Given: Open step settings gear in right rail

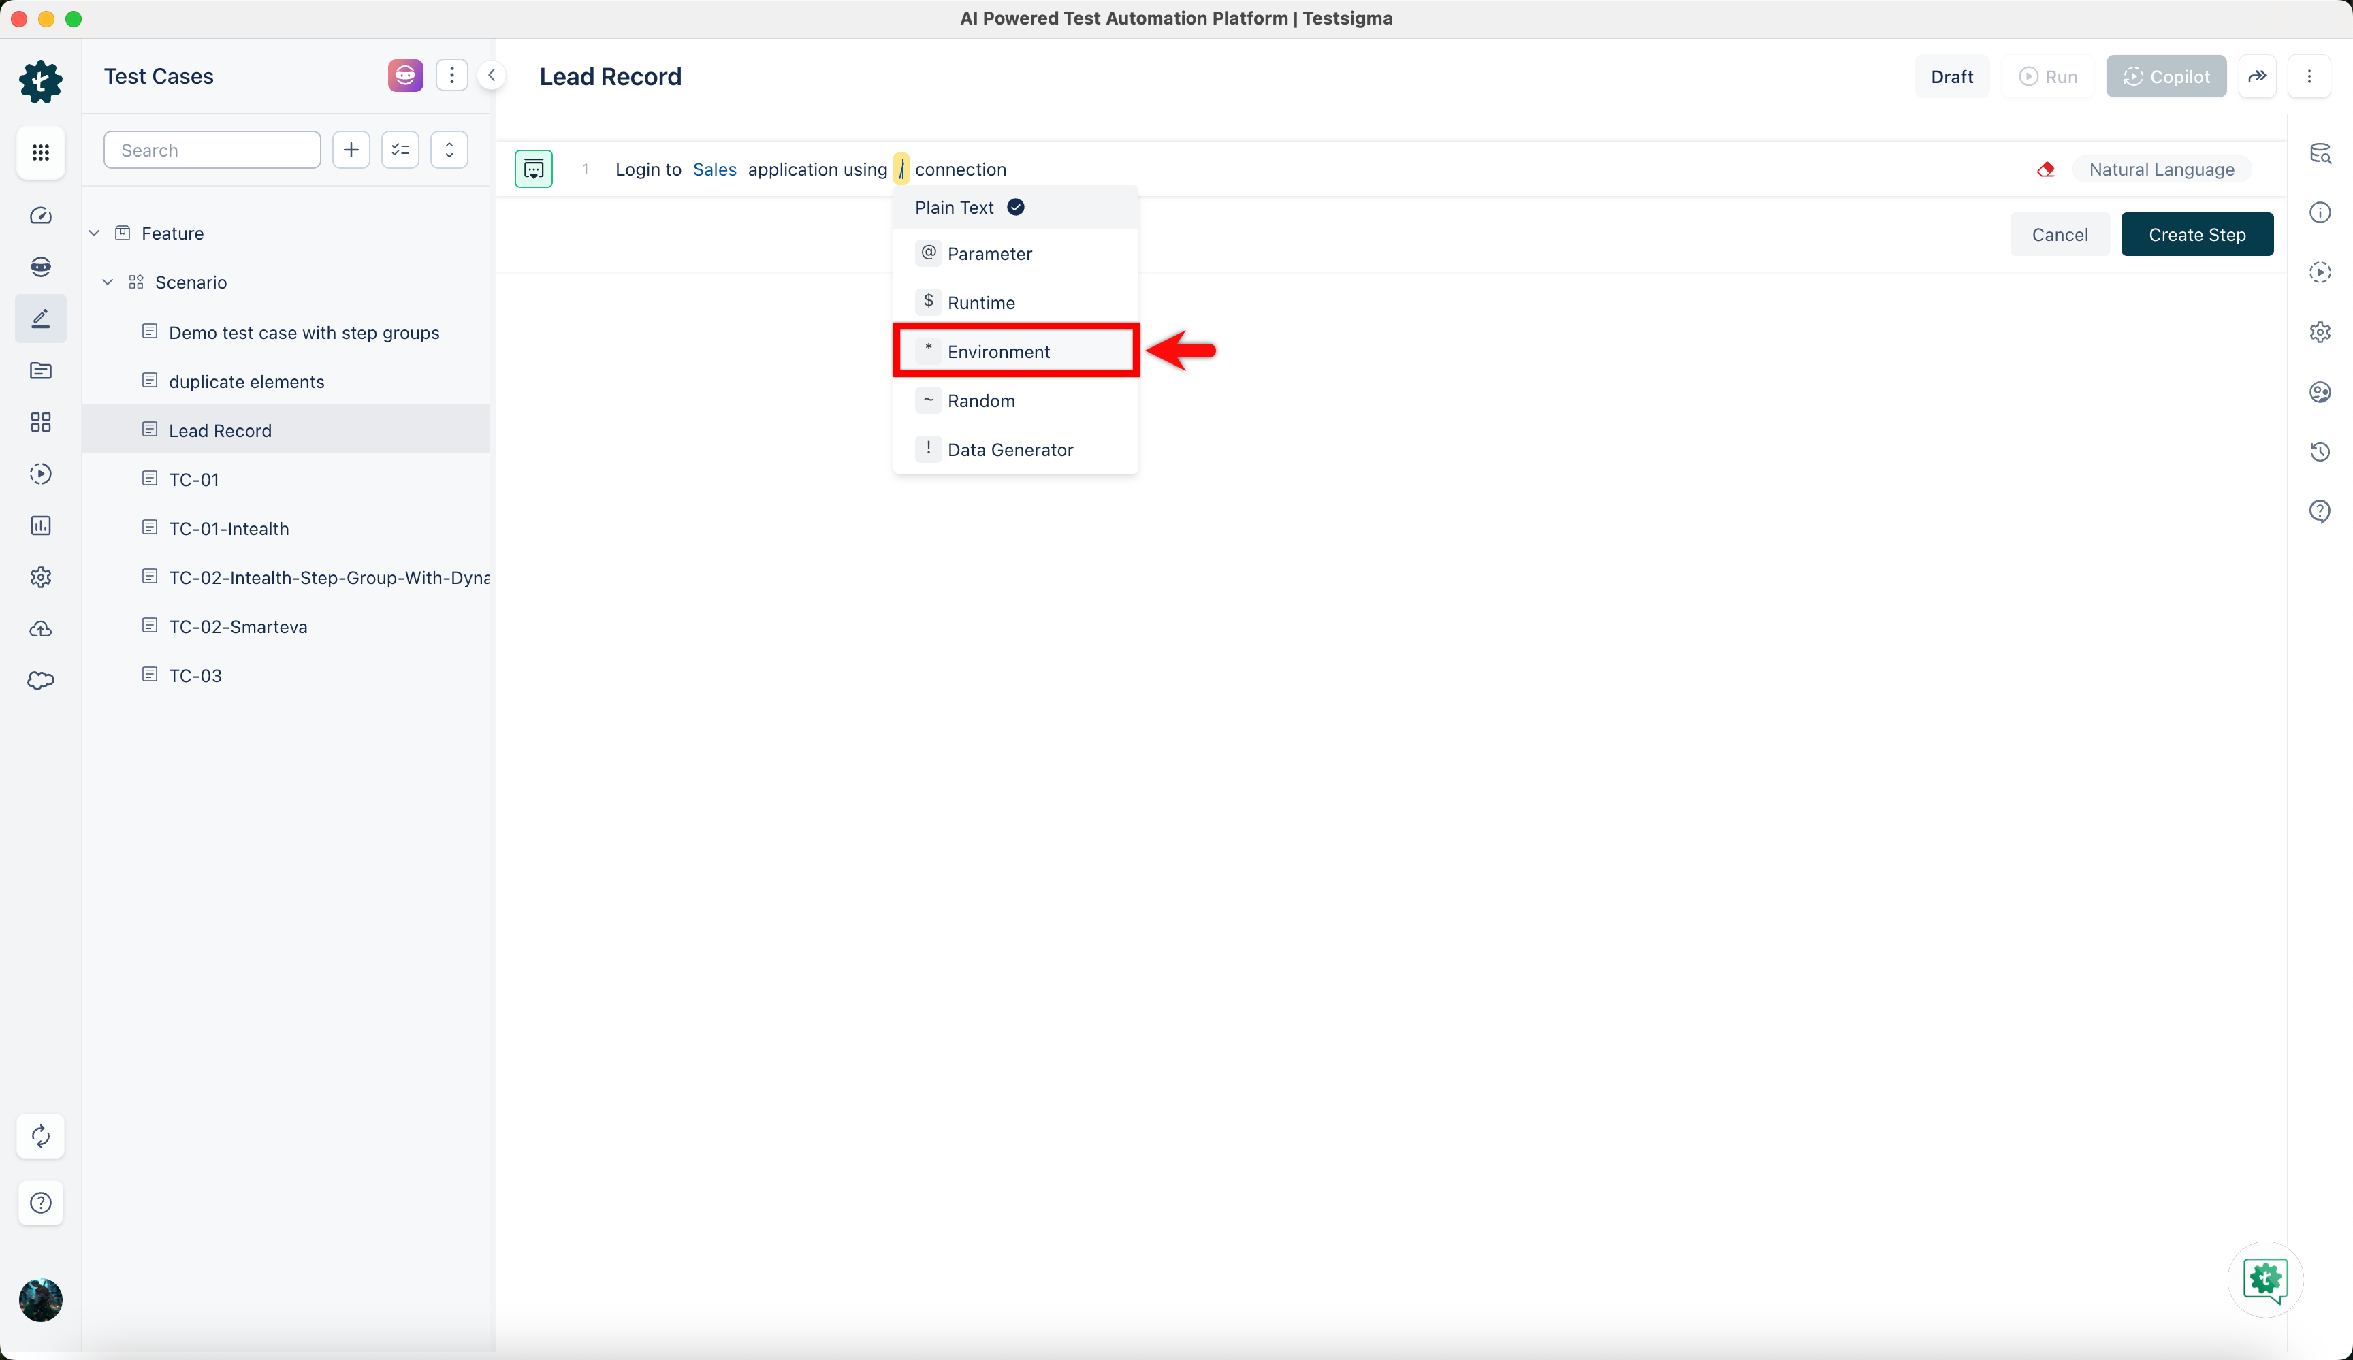Looking at the screenshot, I should [x=2320, y=331].
